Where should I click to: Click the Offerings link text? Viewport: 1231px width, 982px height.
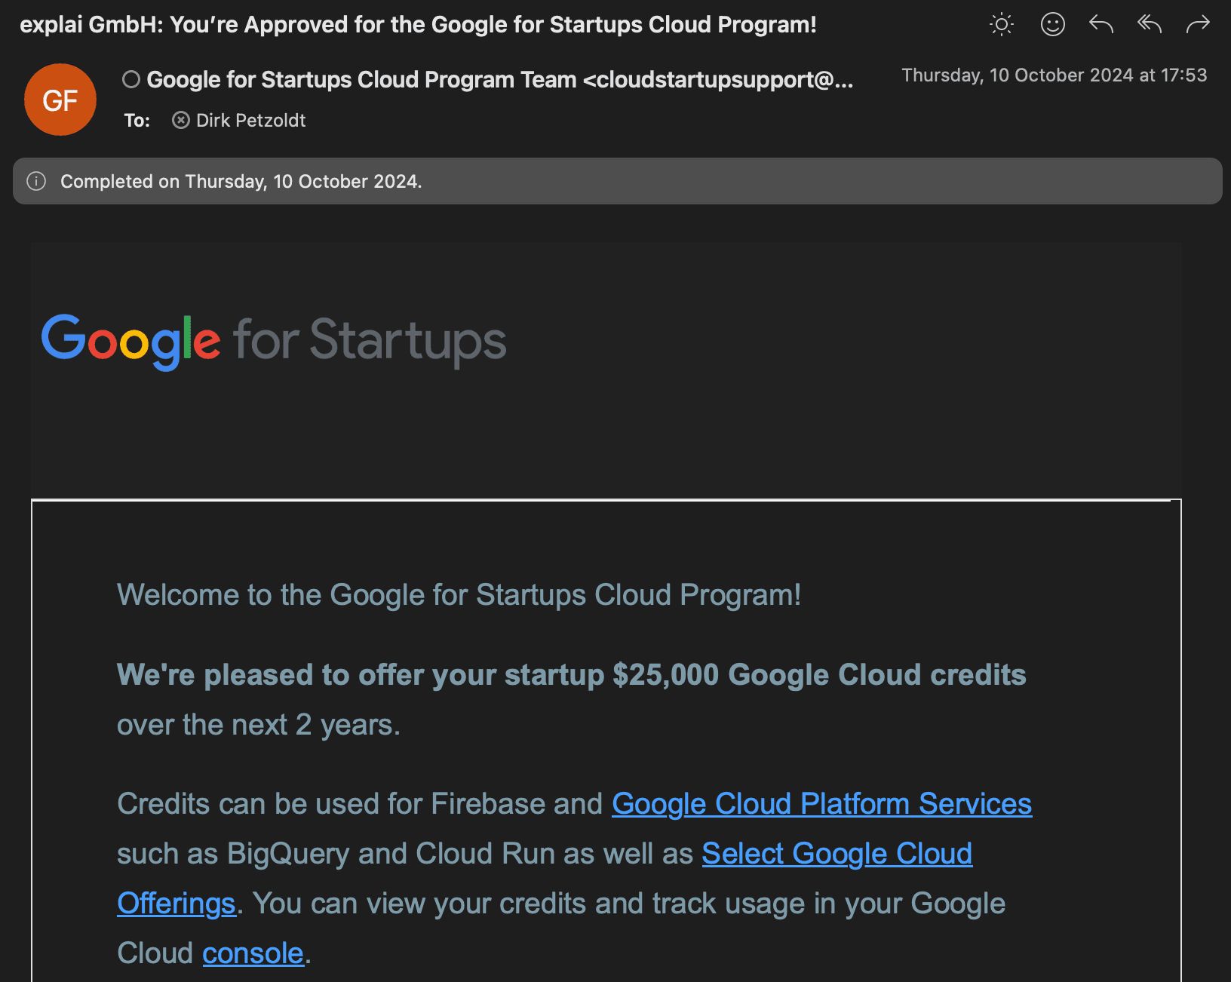pyautogui.click(x=177, y=904)
